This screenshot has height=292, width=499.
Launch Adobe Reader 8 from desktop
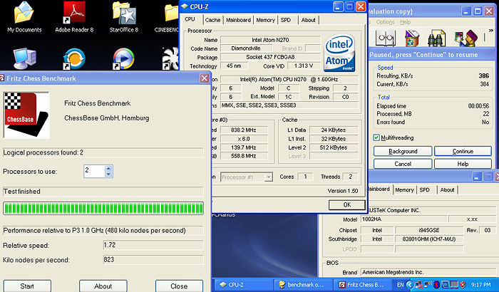pos(74,18)
